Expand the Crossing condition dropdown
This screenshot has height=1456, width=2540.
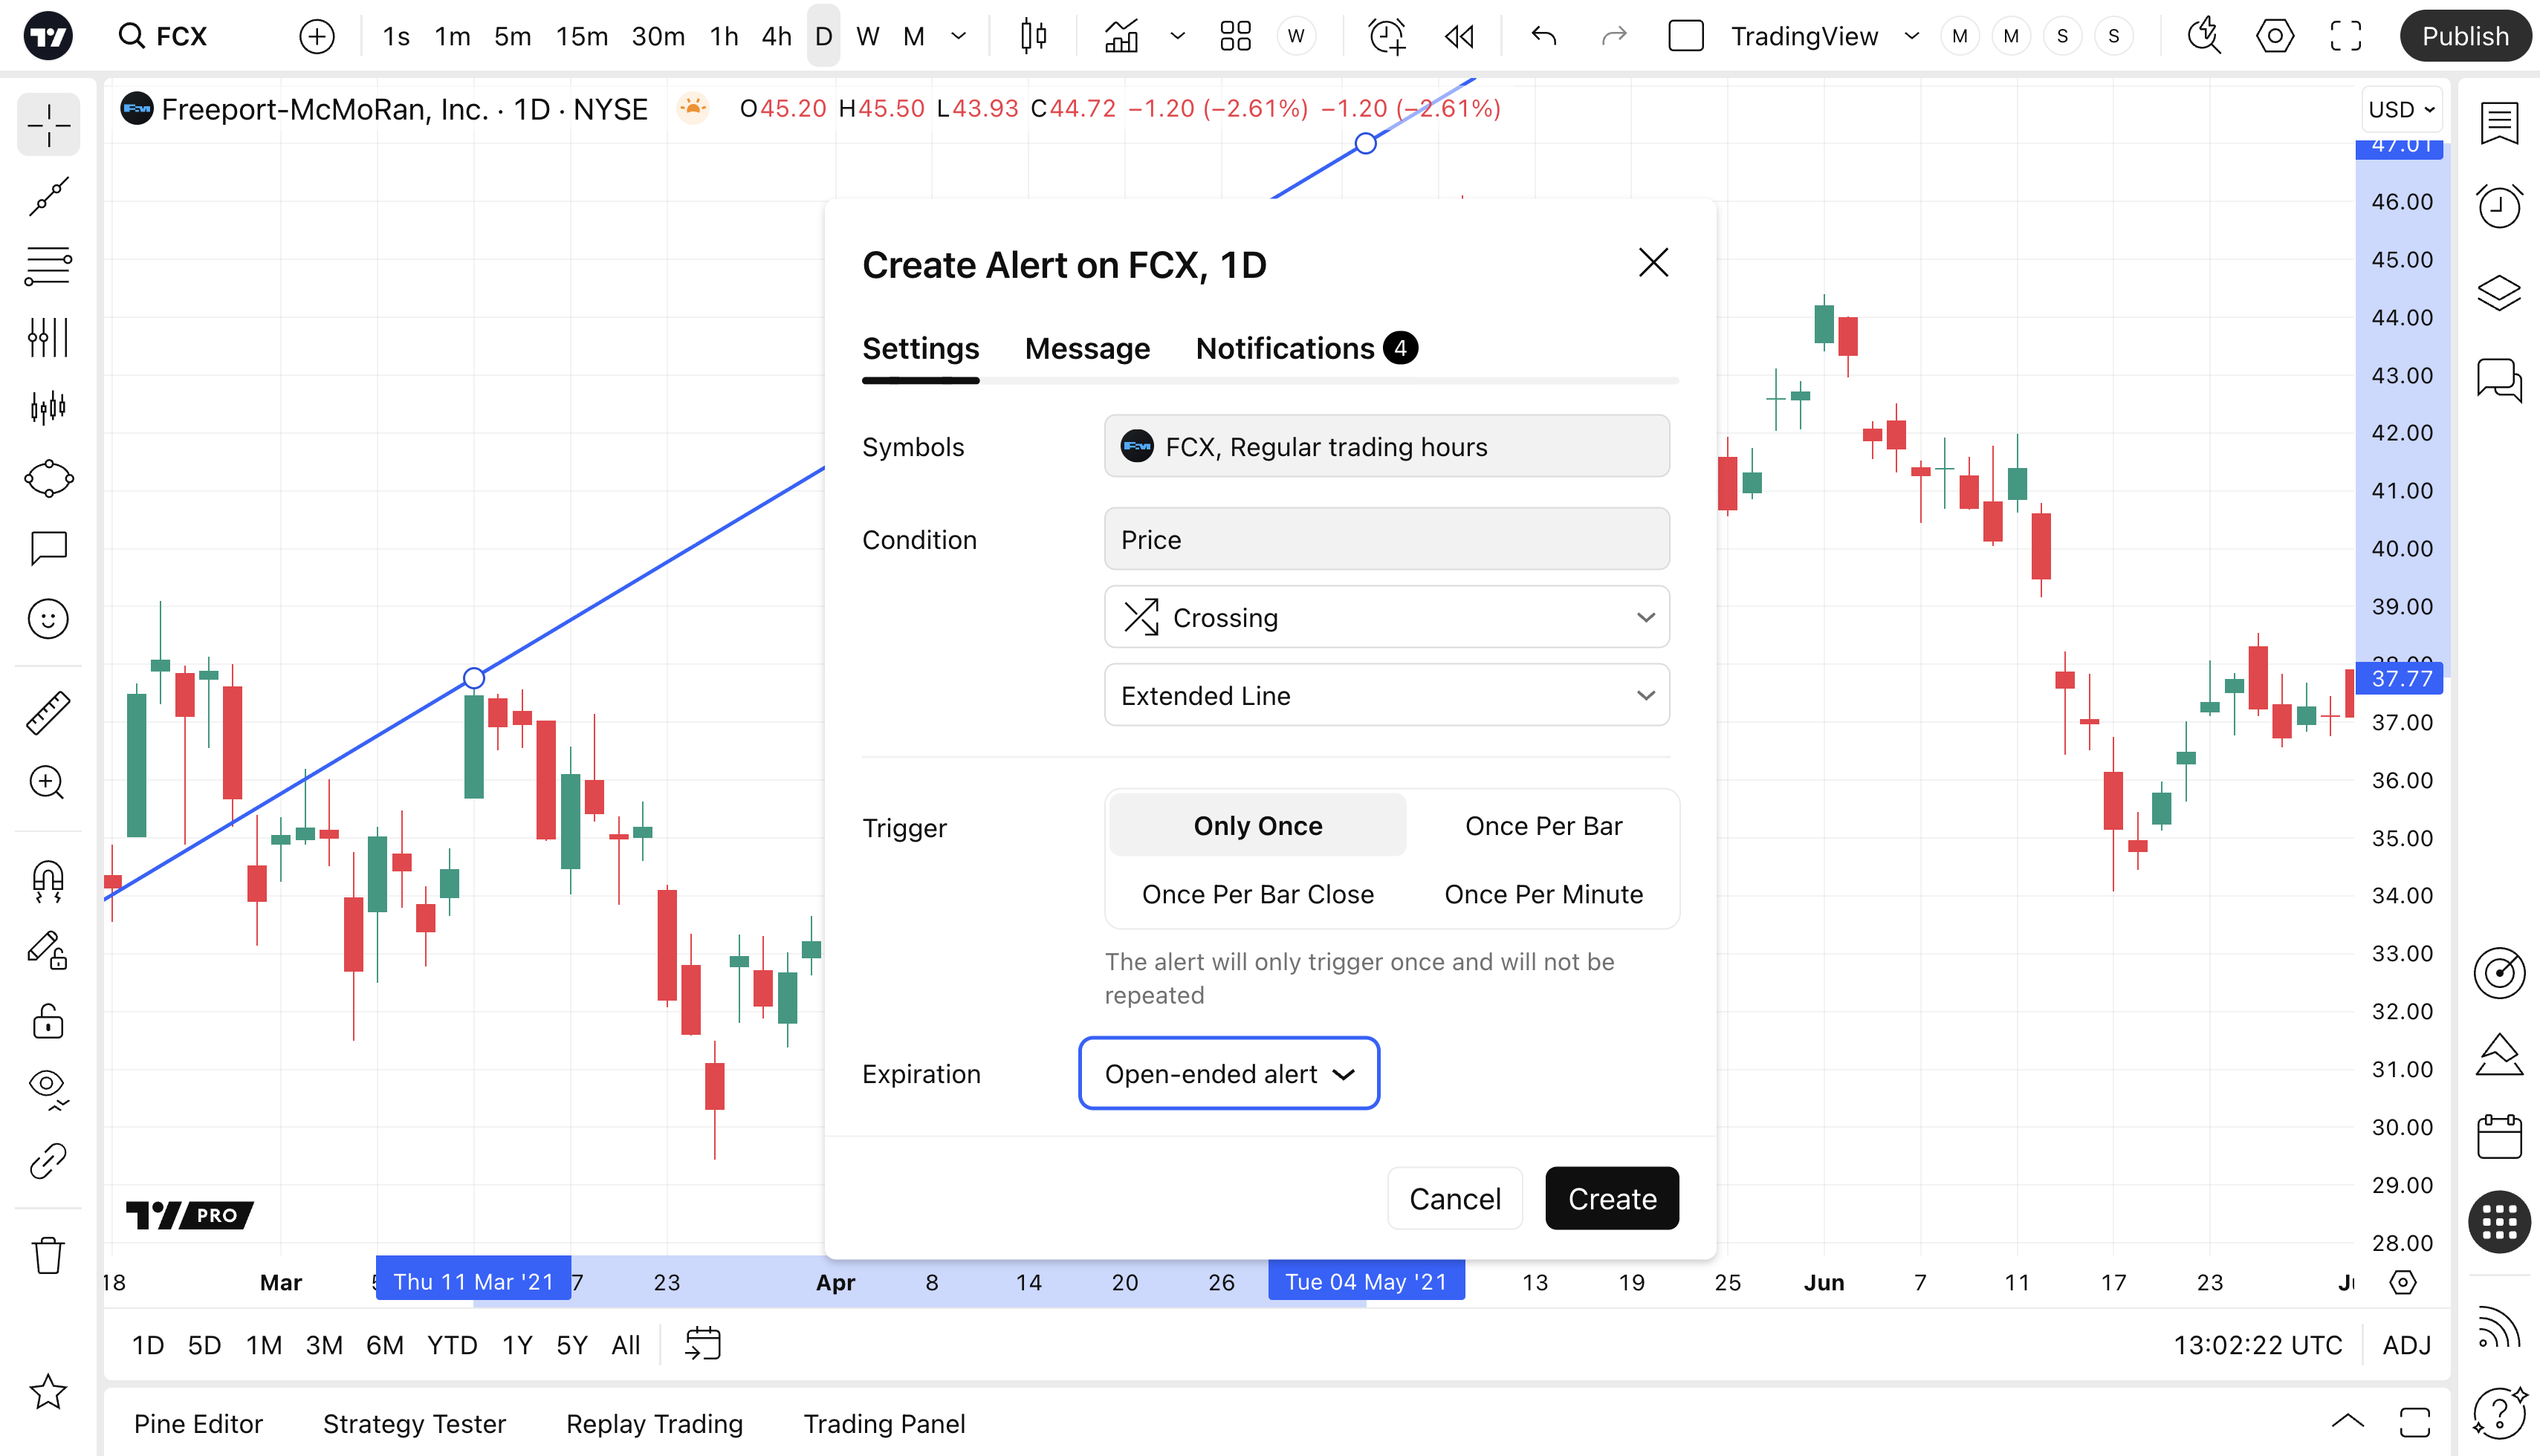tap(1387, 617)
